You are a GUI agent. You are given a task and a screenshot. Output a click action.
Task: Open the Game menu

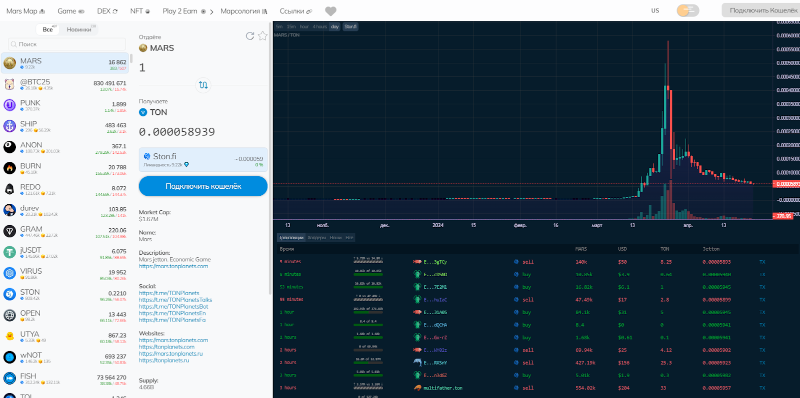(x=71, y=11)
